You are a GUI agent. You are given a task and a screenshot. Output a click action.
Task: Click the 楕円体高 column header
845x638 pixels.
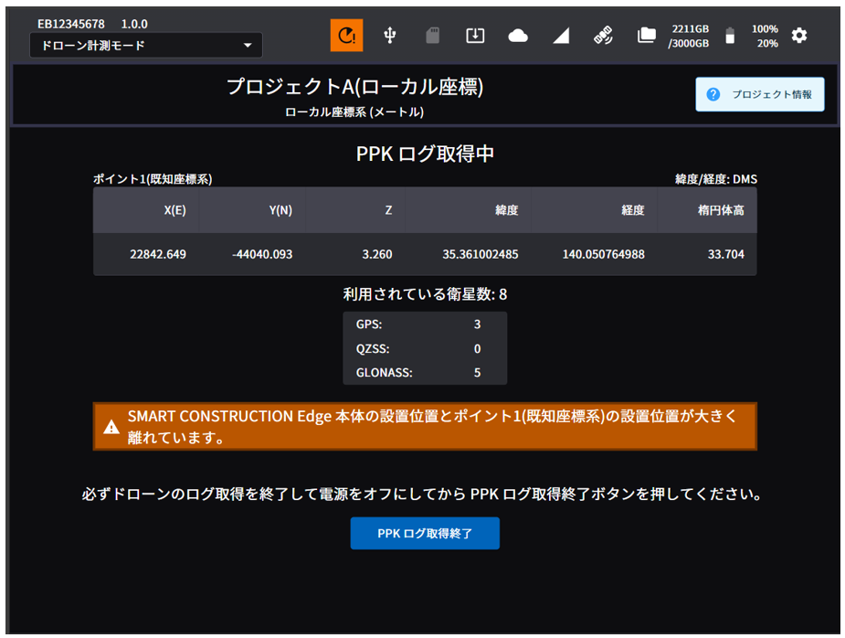coord(720,210)
